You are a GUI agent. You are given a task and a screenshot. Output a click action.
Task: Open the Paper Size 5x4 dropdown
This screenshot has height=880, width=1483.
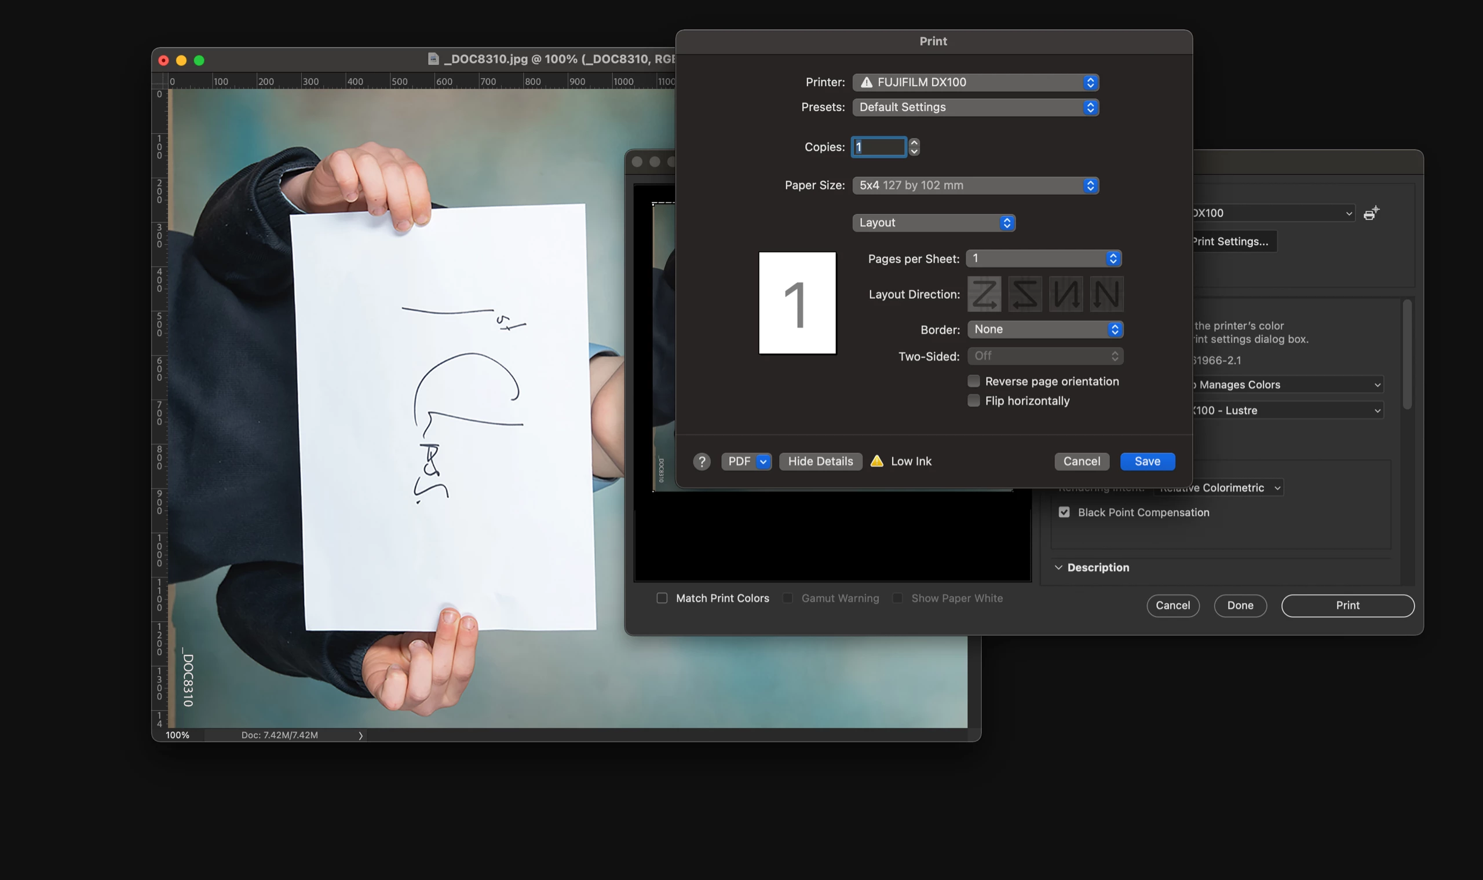click(x=975, y=186)
